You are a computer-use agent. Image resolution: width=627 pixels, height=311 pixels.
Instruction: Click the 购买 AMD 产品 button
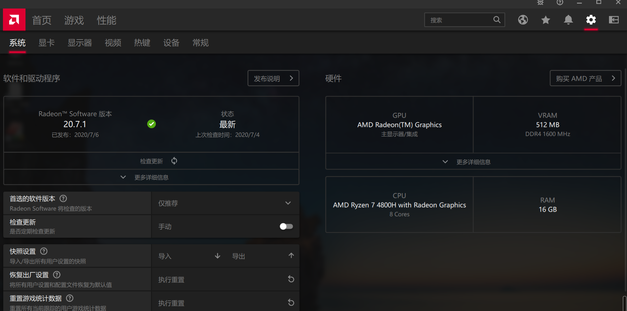585,78
